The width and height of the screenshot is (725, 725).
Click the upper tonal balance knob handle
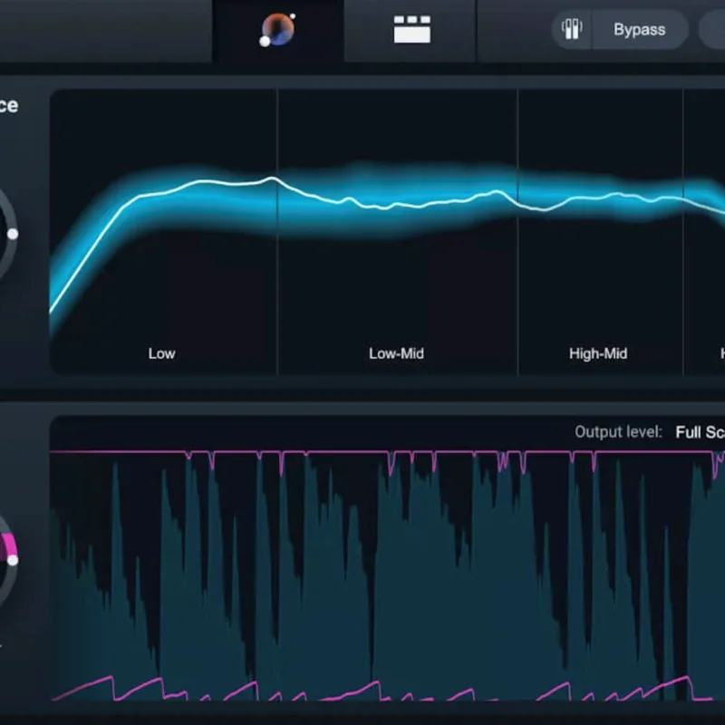tap(13, 234)
